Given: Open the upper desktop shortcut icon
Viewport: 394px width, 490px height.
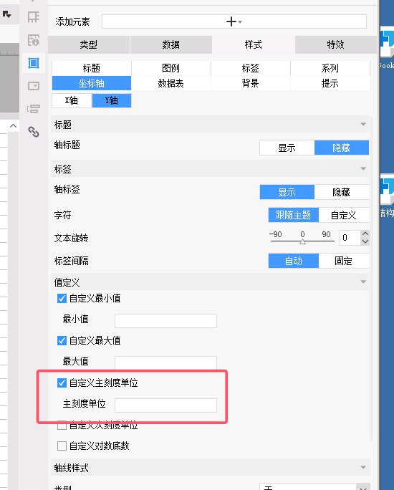Looking at the screenshot, I should (387, 44).
